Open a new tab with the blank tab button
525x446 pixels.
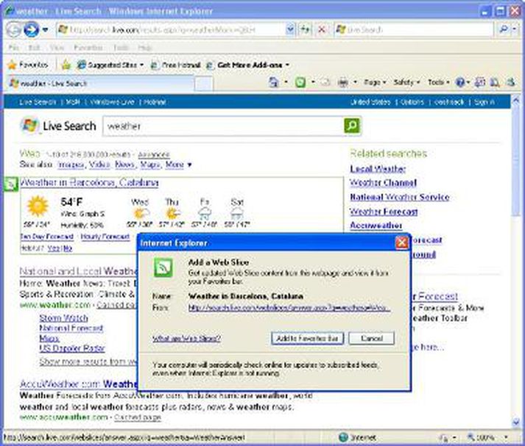[203, 84]
